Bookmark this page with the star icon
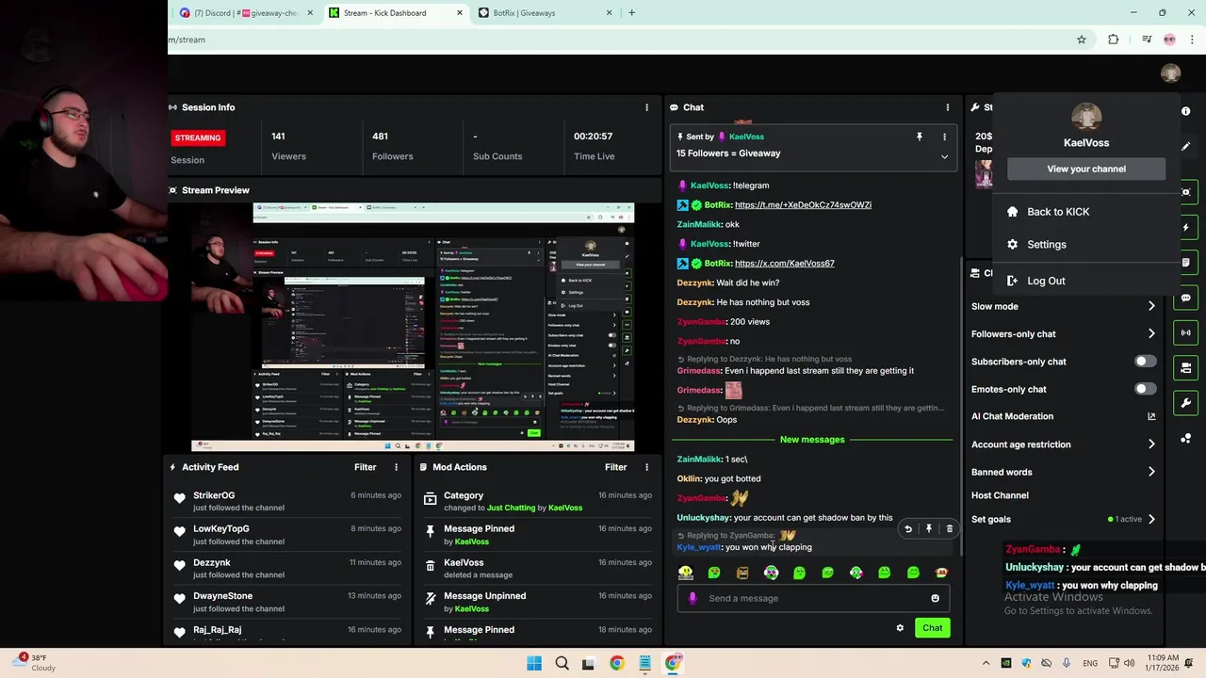The height and width of the screenshot is (678, 1206). (1082, 40)
